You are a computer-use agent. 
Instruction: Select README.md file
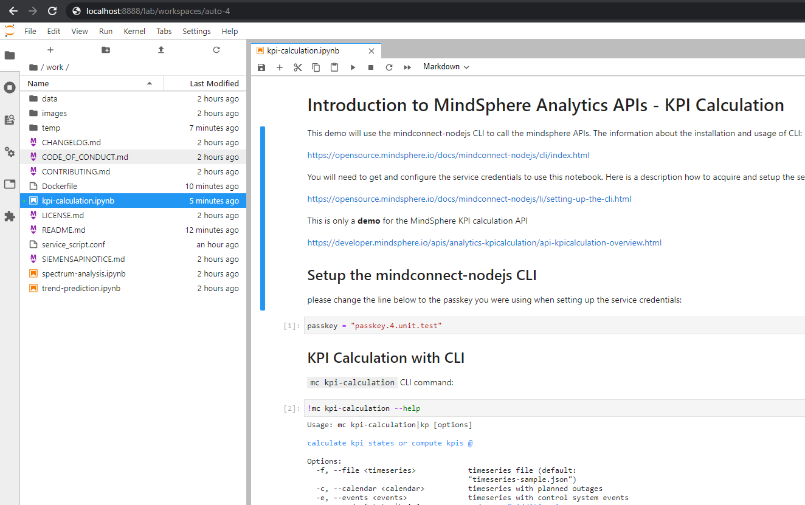(133, 230)
